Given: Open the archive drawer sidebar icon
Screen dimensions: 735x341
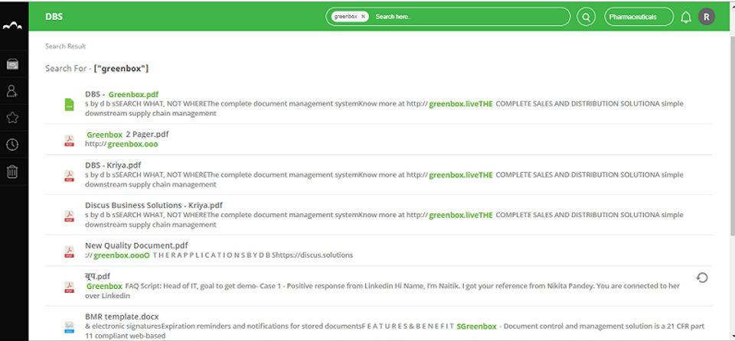Looking at the screenshot, I should pos(13,64).
